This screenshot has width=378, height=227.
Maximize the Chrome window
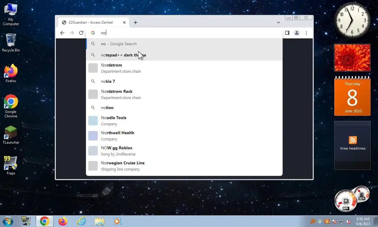click(x=296, y=17)
